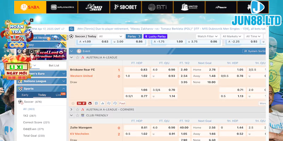Open match statistics bar-chart icon

pos(103,103)
